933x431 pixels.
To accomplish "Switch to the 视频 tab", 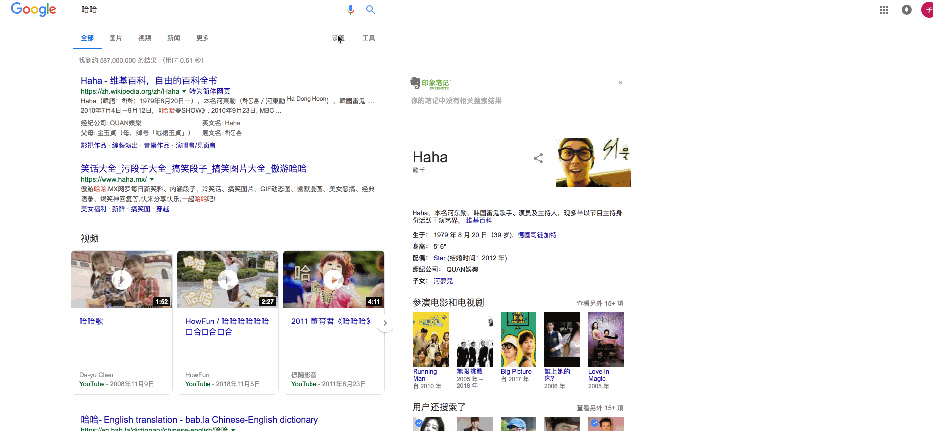I will [x=145, y=38].
